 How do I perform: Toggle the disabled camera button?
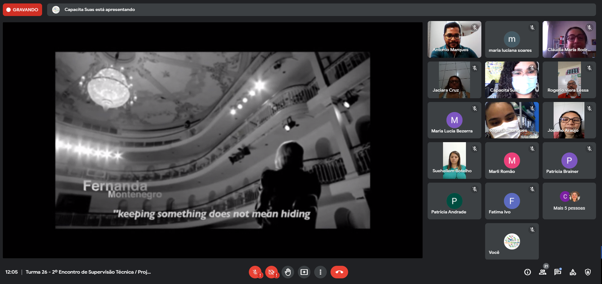point(271,272)
